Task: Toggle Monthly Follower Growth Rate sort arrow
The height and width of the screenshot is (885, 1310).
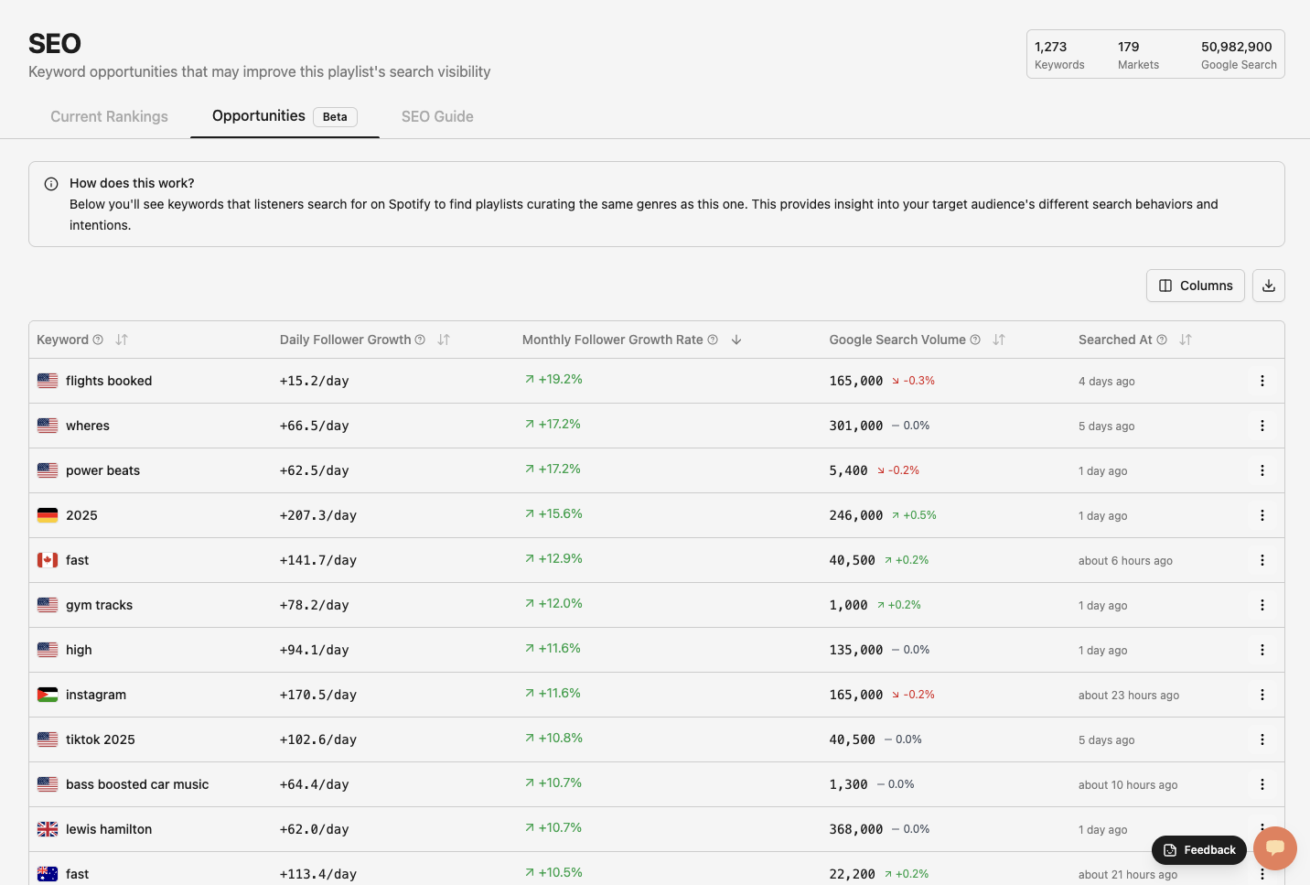Action: (x=736, y=340)
